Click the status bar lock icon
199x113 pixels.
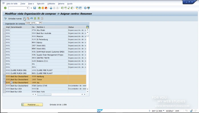point(192,111)
